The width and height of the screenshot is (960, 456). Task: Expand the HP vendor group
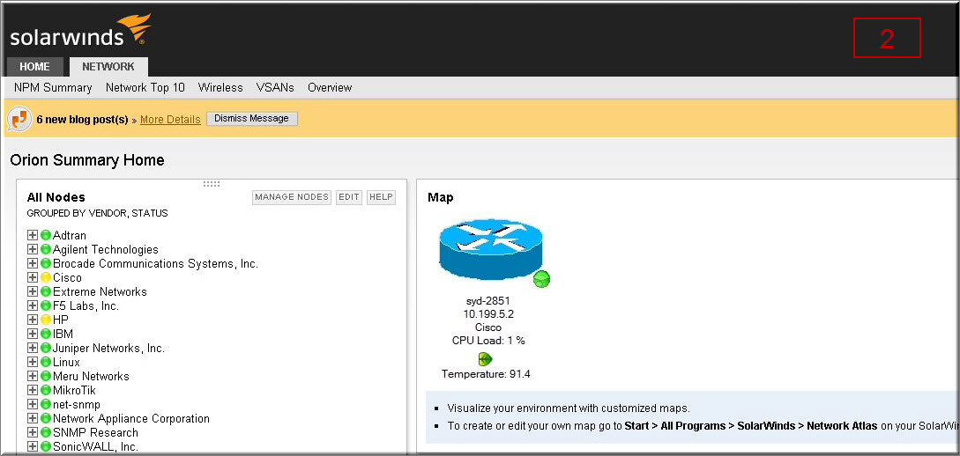[x=33, y=320]
